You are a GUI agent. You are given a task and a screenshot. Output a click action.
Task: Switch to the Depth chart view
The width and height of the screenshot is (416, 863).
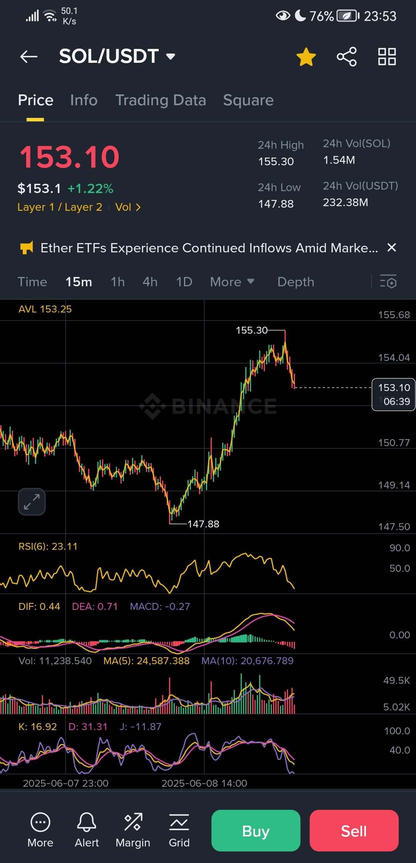pyautogui.click(x=296, y=282)
